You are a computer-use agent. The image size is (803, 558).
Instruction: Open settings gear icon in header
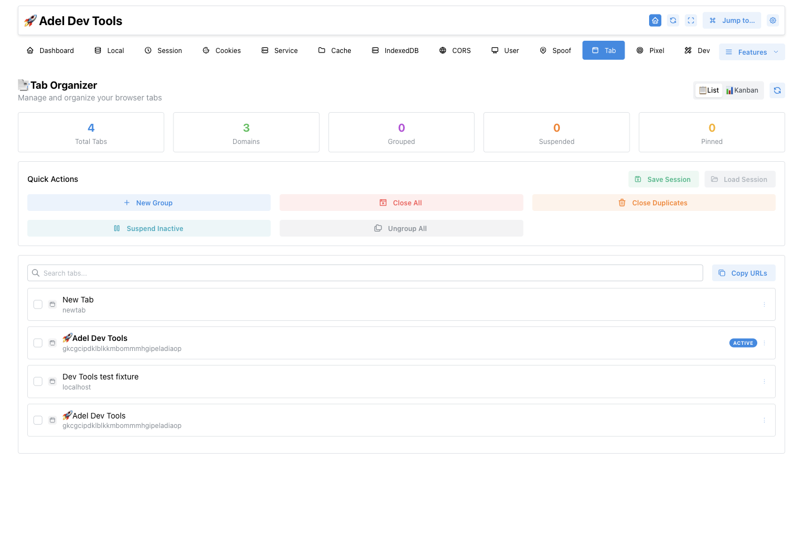point(773,21)
